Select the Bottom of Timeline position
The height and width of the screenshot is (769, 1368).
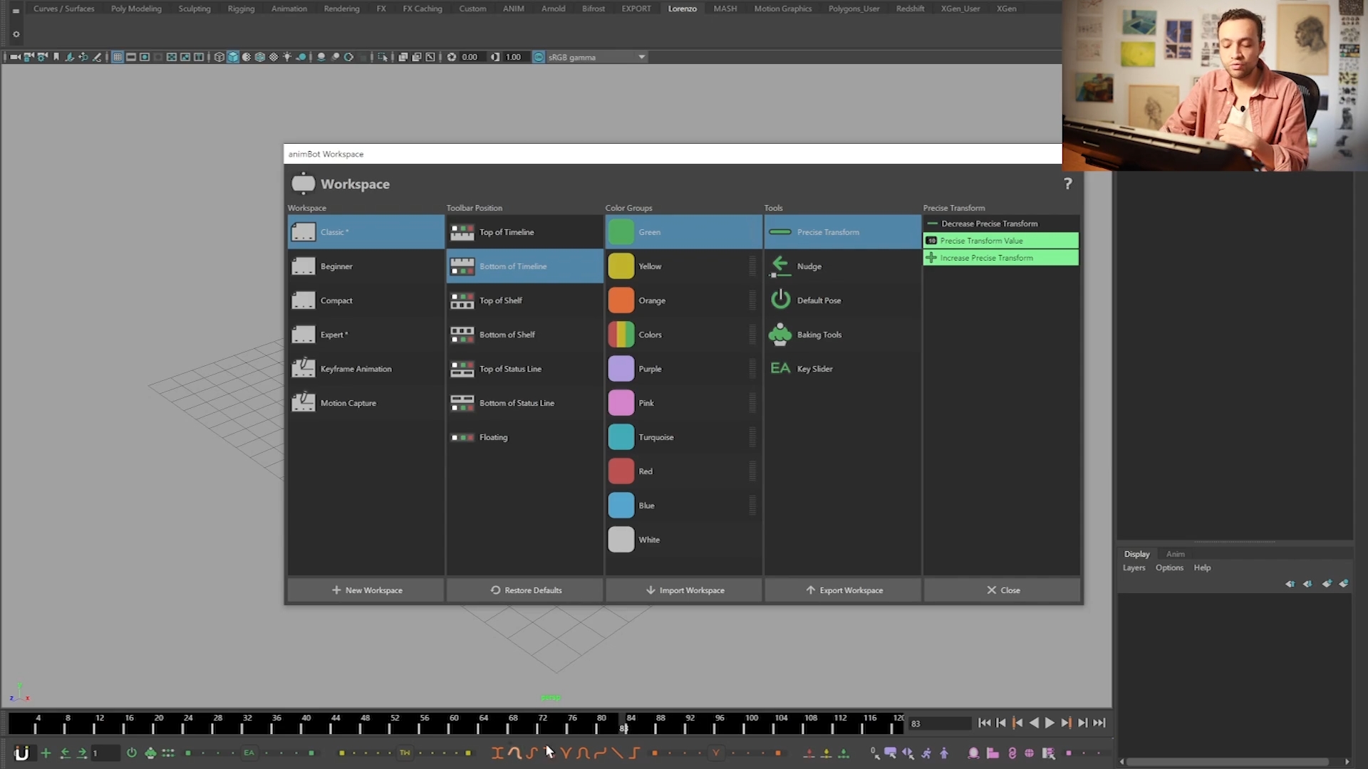coord(524,266)
